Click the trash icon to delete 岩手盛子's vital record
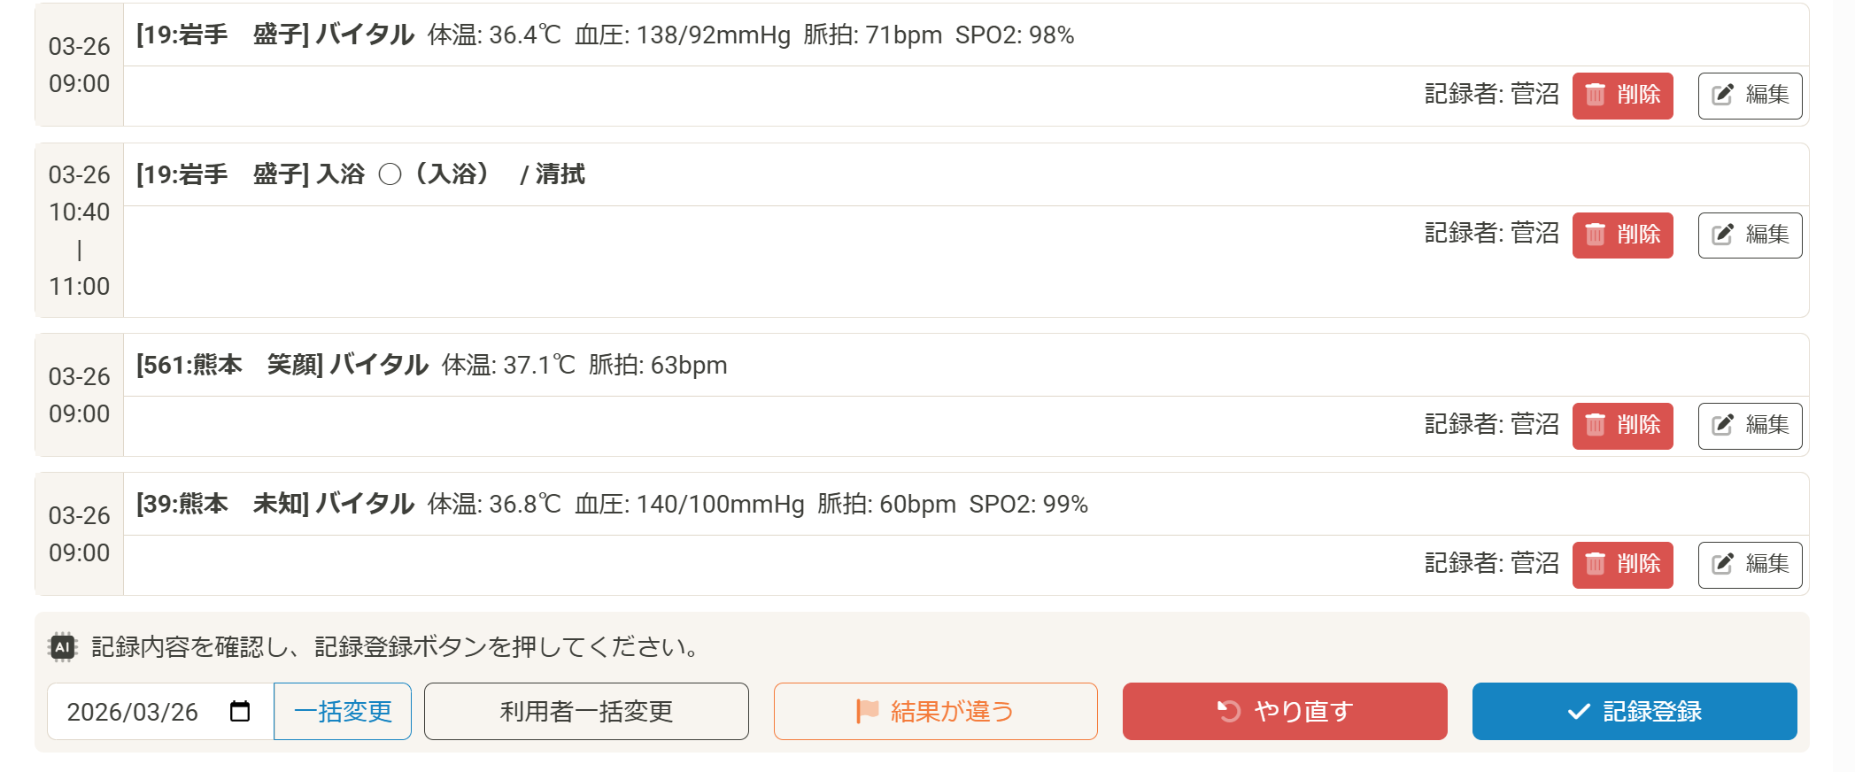This screenshot has width=1855, height=772. [1596, 95]
